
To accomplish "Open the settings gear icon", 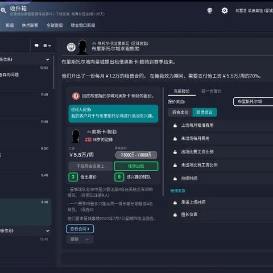I will tap(225, 10).
